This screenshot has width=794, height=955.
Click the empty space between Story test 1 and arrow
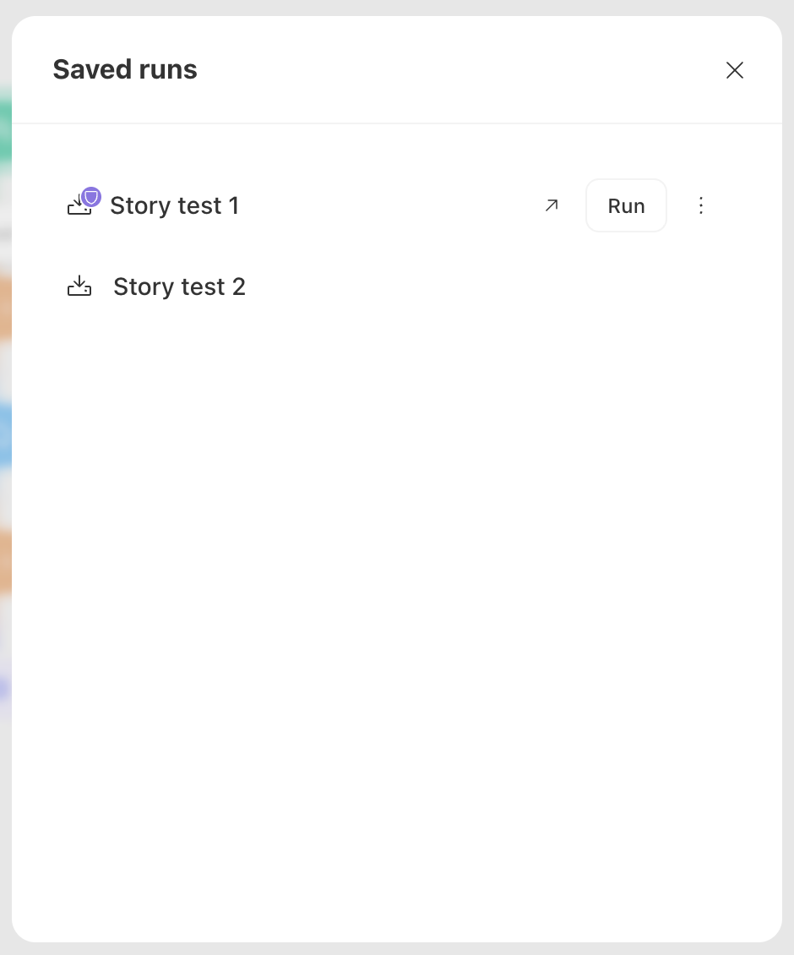[389, 206]
